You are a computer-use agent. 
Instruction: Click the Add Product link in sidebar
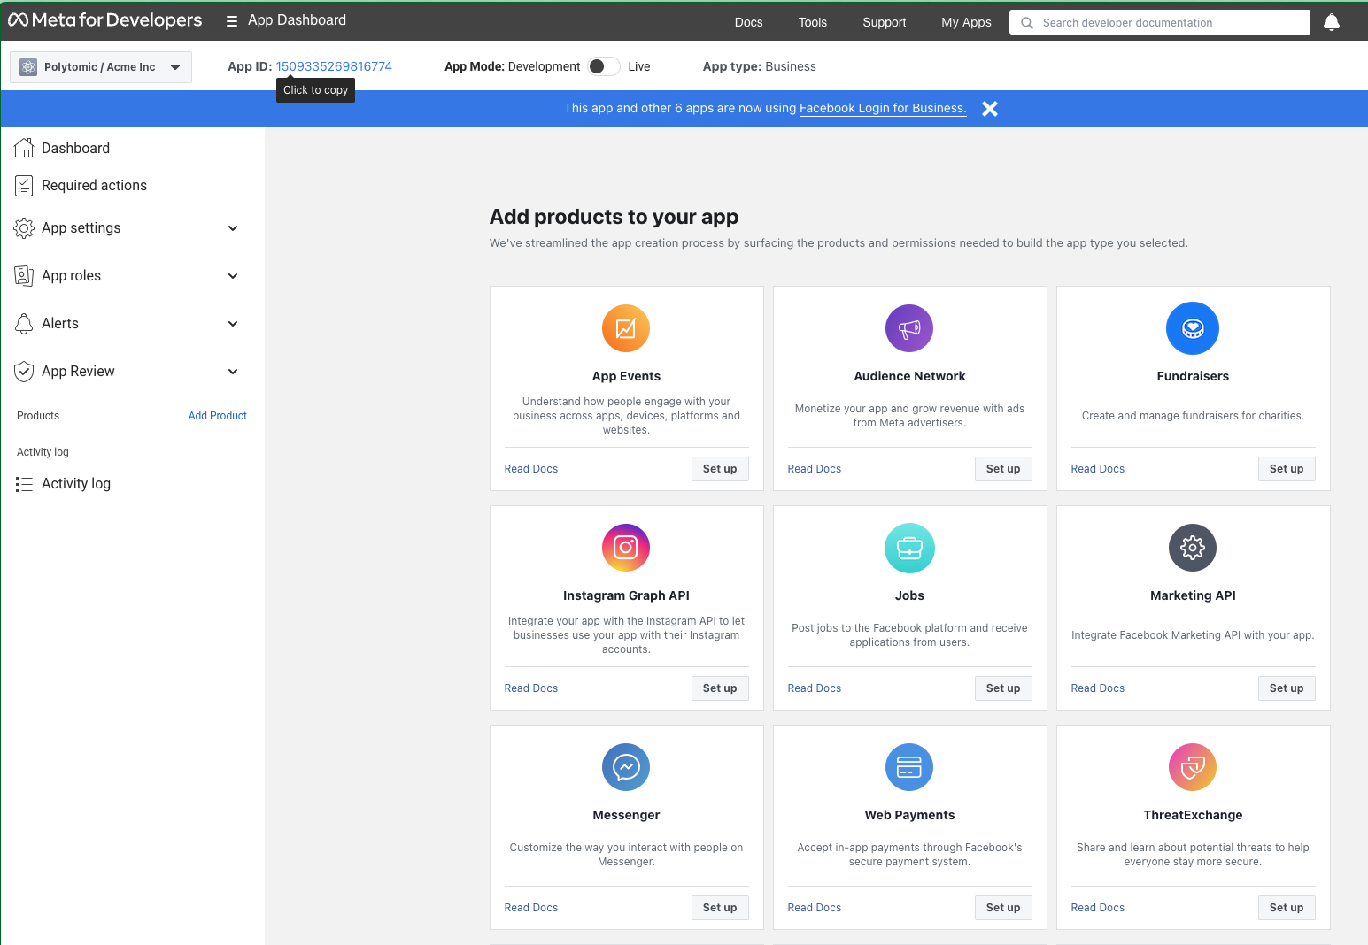tap(218, 416)
